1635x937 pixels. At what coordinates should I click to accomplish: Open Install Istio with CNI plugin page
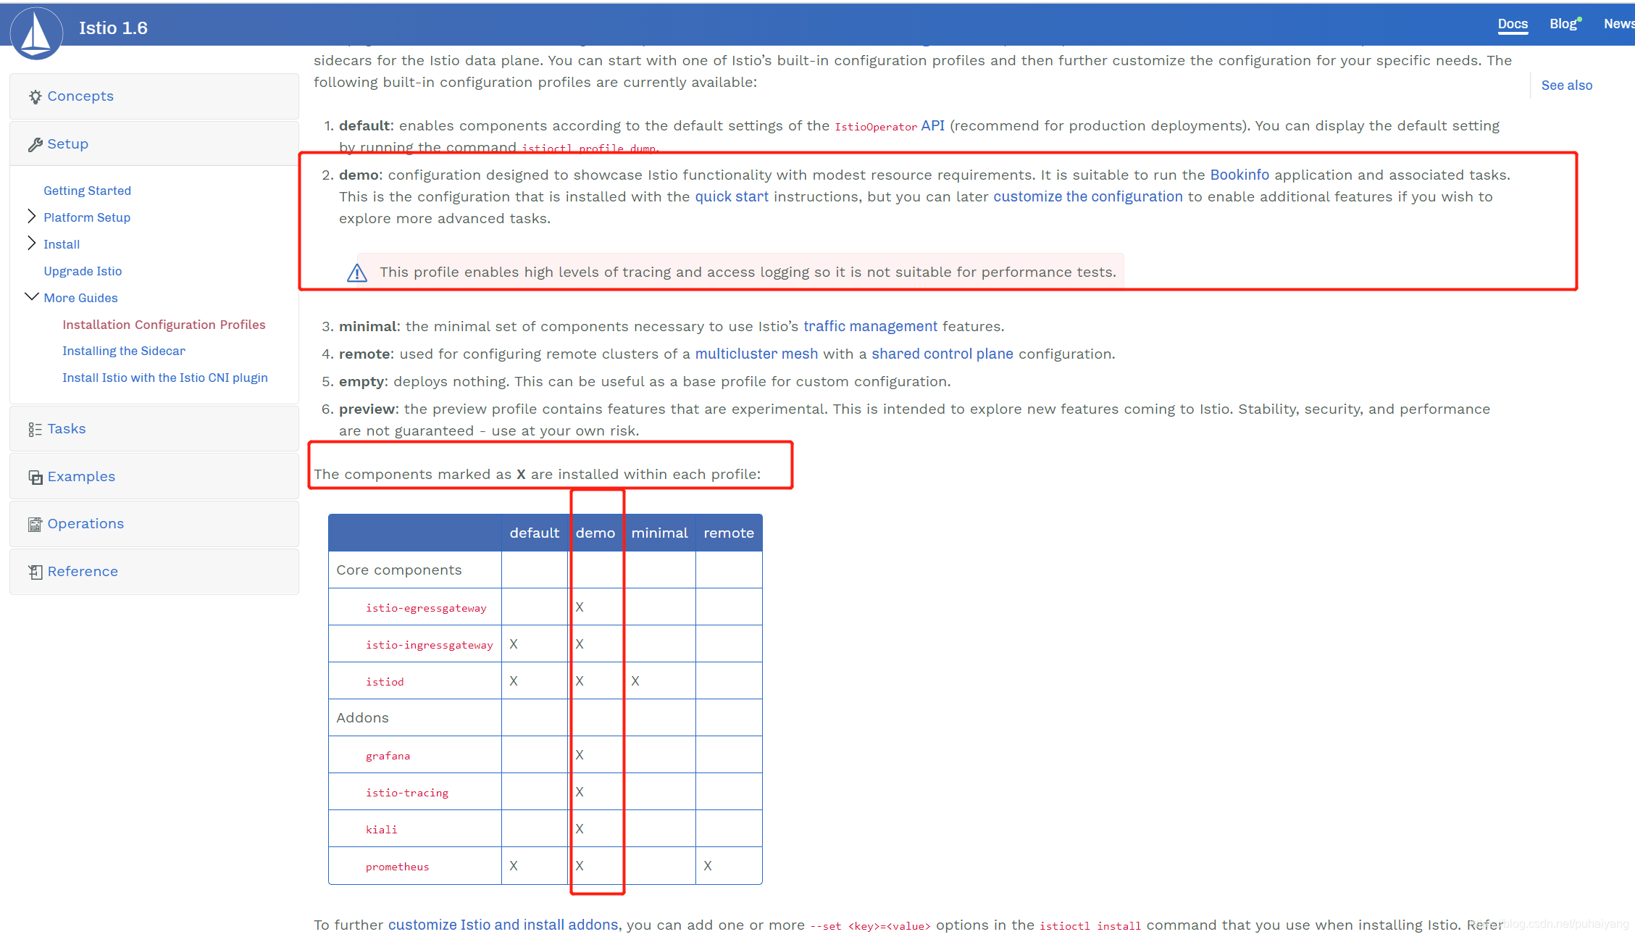coord(165,378)
